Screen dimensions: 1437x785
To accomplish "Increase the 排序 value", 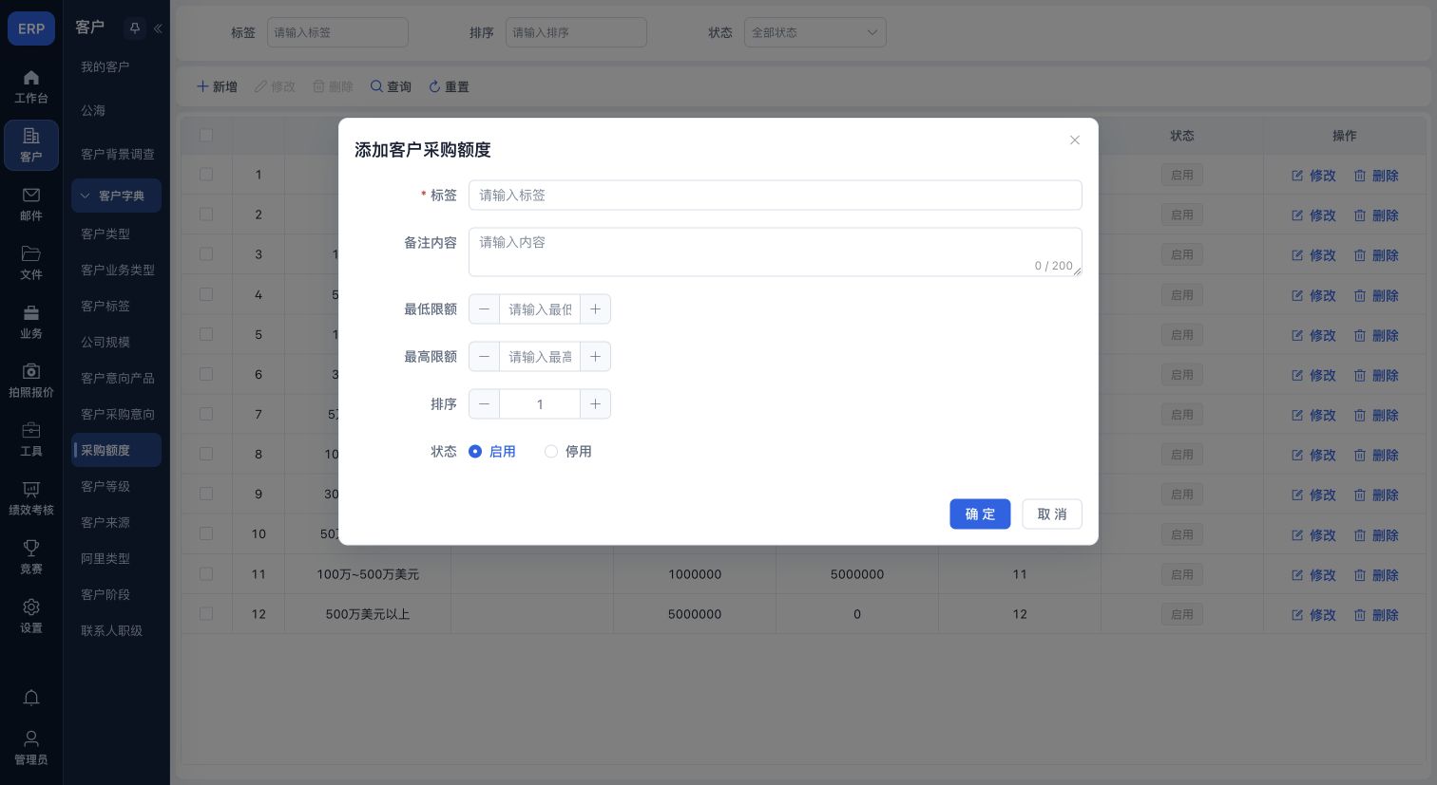I will pos(595,404).
